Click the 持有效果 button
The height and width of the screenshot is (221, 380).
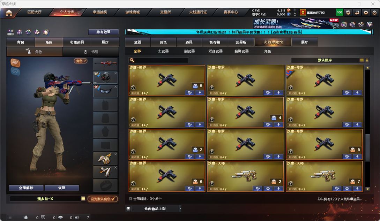click(104, 32)
